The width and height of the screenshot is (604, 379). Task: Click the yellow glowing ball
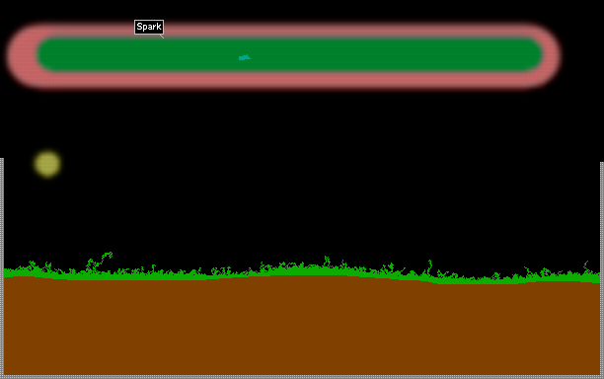click(47, 164)
